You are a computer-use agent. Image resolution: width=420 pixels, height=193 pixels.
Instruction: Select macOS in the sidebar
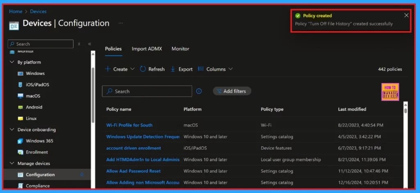[x=33, y=96]
